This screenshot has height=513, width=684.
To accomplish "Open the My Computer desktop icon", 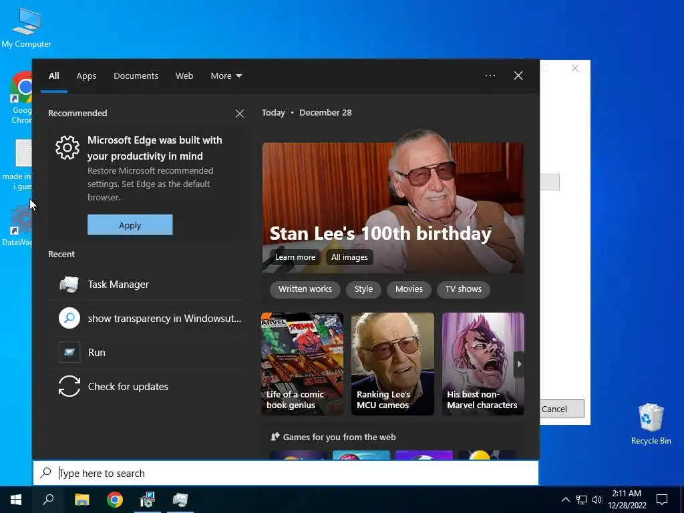I will [26, 27].
